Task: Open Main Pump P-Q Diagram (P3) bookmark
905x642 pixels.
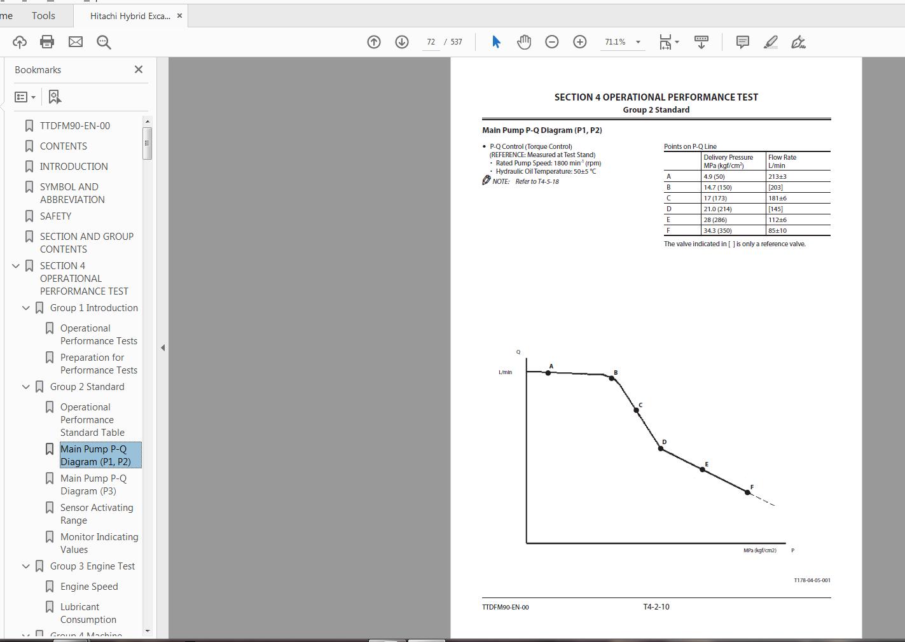Action: [x=93, y=485]
